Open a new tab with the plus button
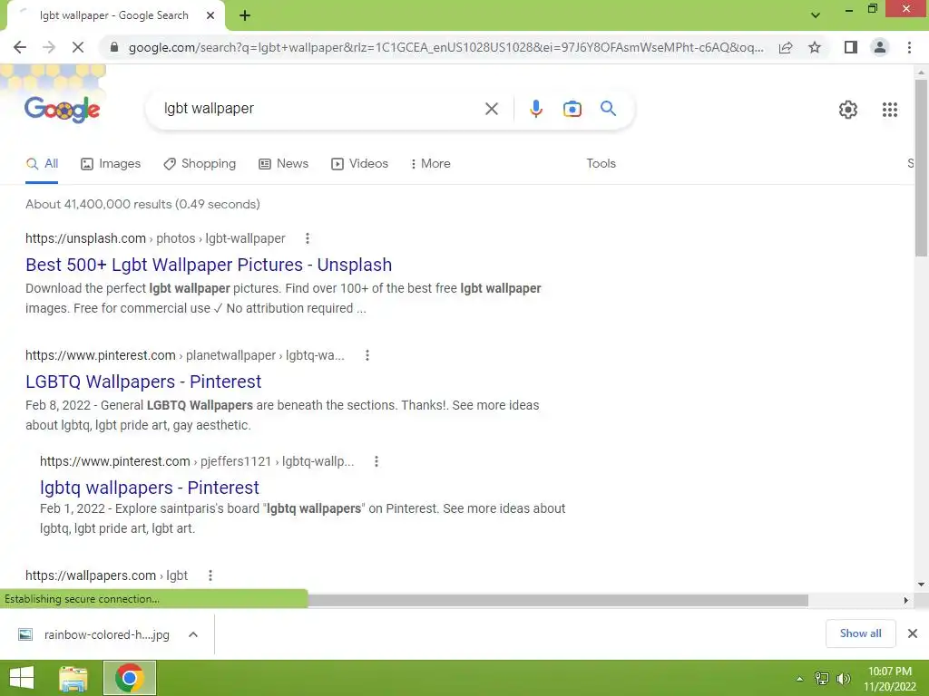 pyautogui.click(x=245, y=15)
